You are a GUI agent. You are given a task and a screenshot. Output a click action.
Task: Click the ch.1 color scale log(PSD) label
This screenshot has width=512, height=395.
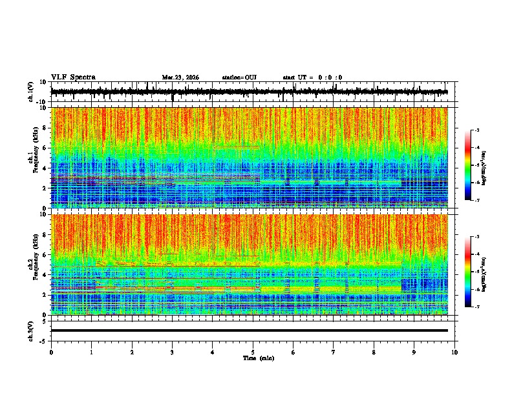click(484, 168)
